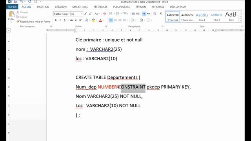251x141 pixels.
Task: Open the Paragraphe dialog launcher
Action: (x=162, y=26)
